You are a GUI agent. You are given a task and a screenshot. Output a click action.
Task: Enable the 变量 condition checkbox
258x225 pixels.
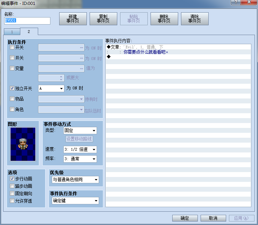coord(12,68)
